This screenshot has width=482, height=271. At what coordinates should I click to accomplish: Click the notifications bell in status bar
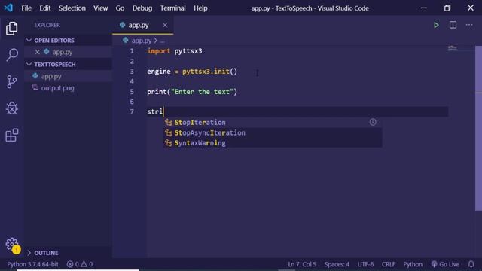[x=471, y=264]
